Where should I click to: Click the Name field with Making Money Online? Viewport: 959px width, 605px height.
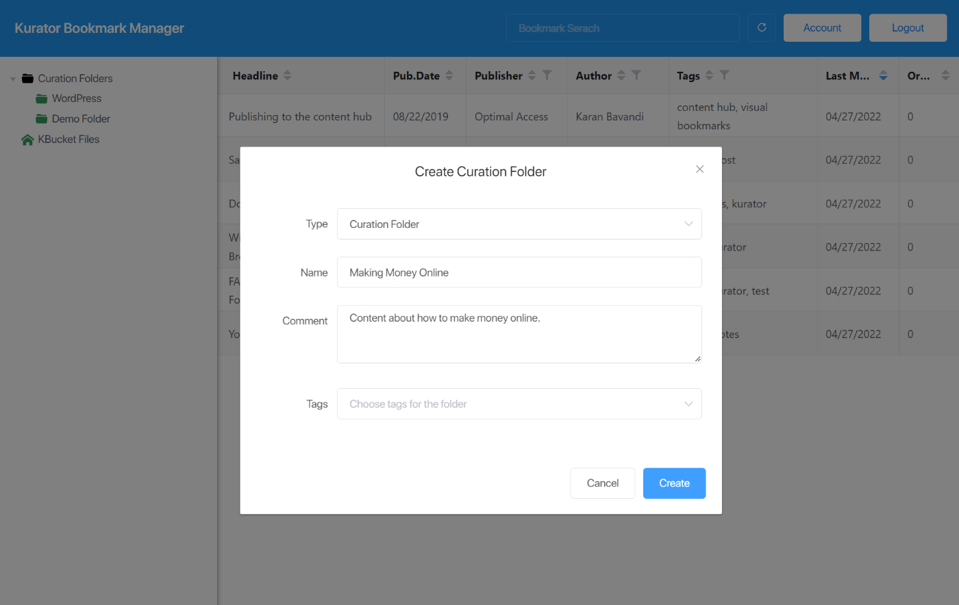[x=519, y=272]
